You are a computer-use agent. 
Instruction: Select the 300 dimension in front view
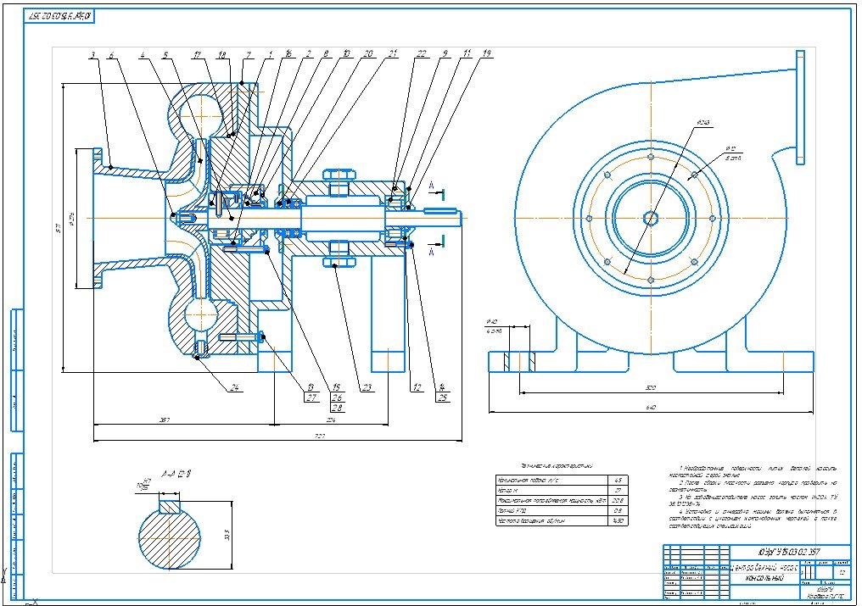point(652,387)
